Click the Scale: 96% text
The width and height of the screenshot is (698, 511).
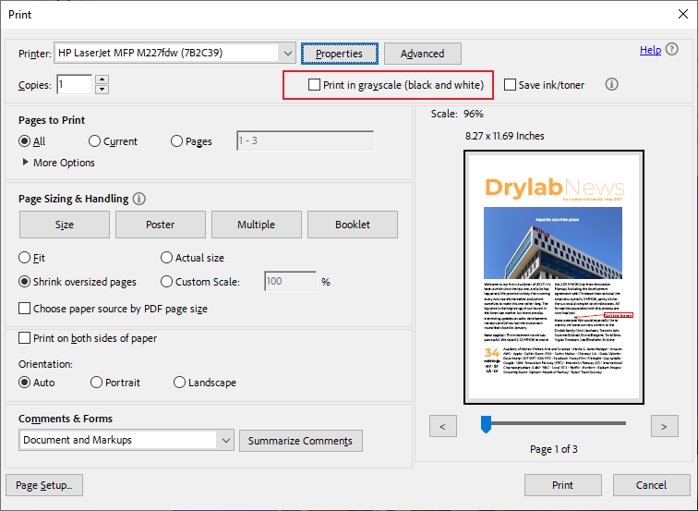click(457, 114)
